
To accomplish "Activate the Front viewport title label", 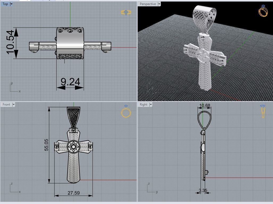I will [6, 105].
